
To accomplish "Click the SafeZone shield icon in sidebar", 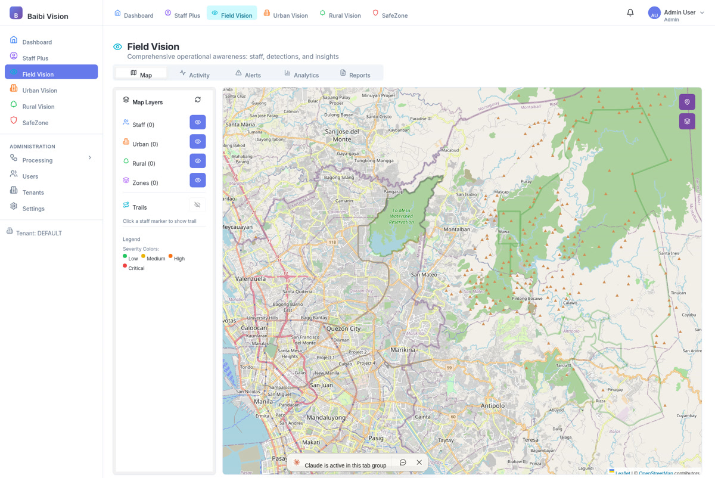I will [14, 120].
